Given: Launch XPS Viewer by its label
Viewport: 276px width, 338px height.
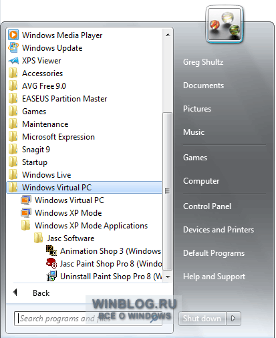Looking at the screenshot, I should tap(41, 61).
